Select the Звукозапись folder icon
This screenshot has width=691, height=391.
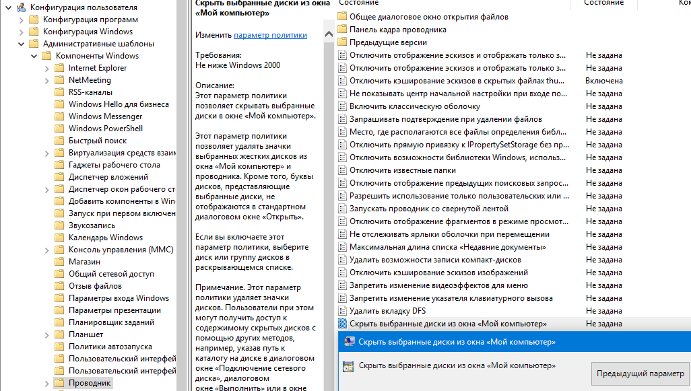click(59, 225)
